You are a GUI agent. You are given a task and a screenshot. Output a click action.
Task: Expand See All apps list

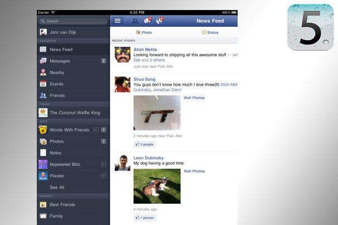coord(57,188)
